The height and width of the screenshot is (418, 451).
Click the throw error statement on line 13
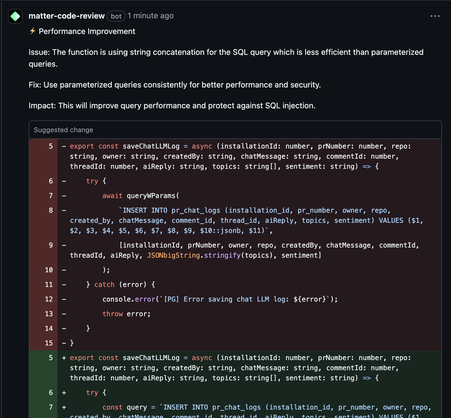coord(126,314)
